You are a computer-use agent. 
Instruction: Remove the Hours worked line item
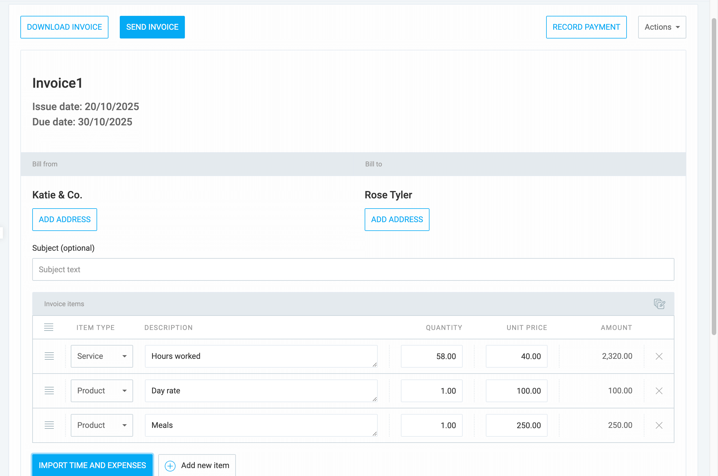[x=659, y=356]
